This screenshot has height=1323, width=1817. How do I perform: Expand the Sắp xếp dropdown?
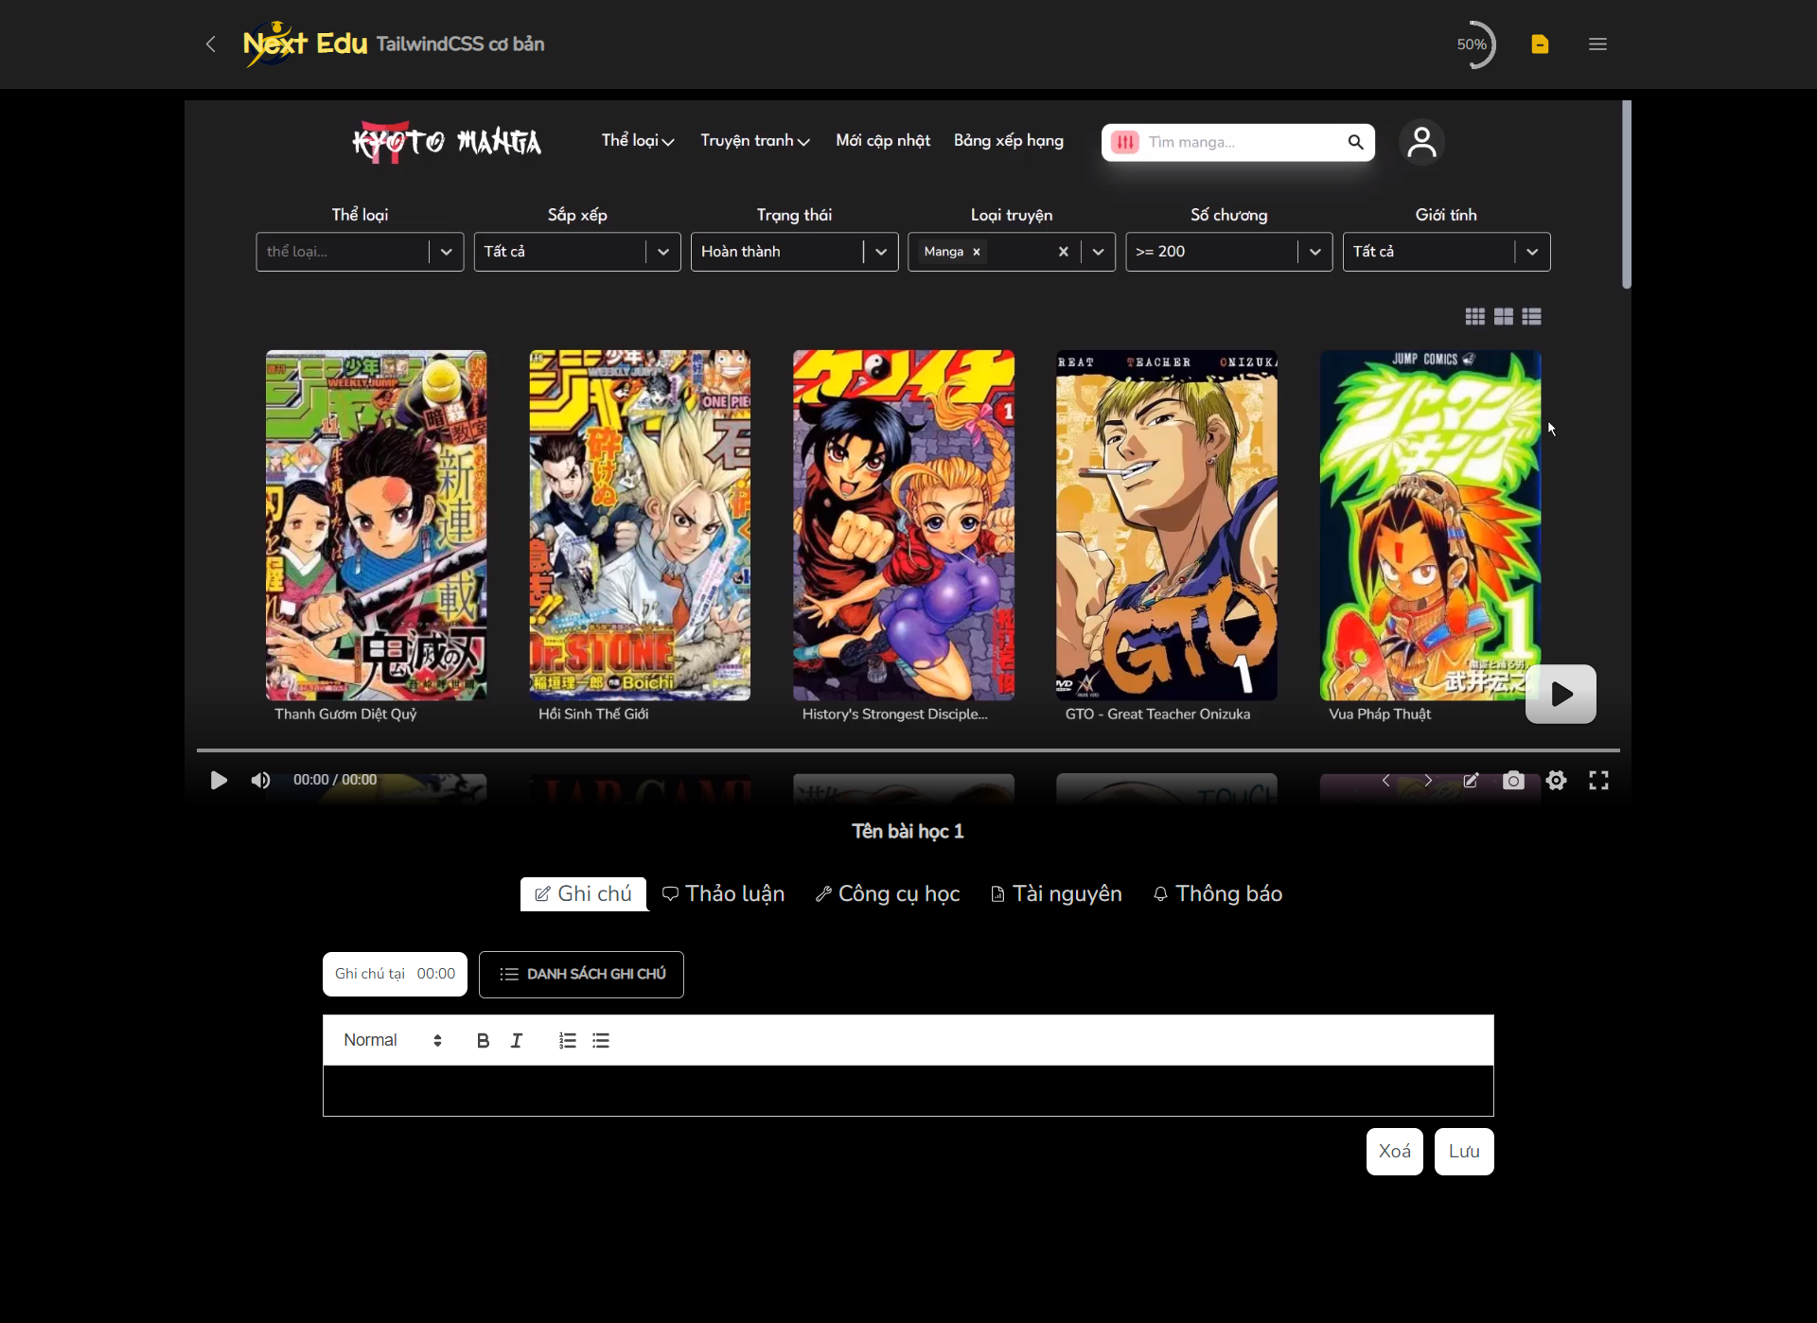[663, 252]
